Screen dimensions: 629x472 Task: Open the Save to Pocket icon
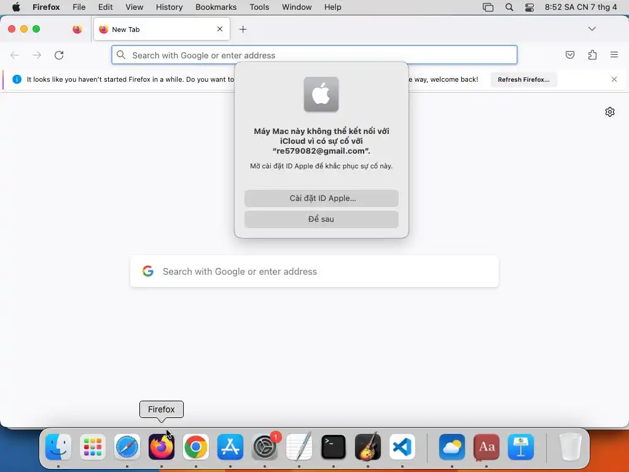tap(569, 55)
